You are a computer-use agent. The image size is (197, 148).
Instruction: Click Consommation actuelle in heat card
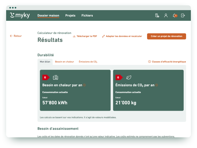click(55, 92)
